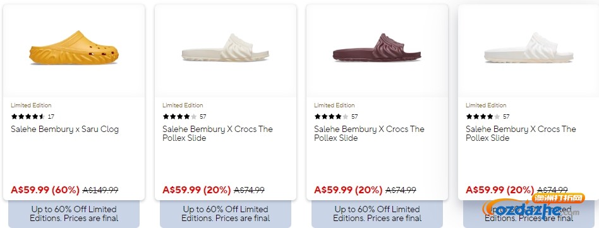Click second card's star rating icons
The height and width of the screenshot is (228, 599).
pyautogui.click(x=180, y=116)
